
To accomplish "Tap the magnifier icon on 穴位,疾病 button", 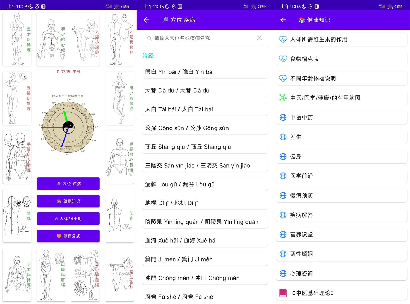I will pyautogui.click(x=58, y=184).
